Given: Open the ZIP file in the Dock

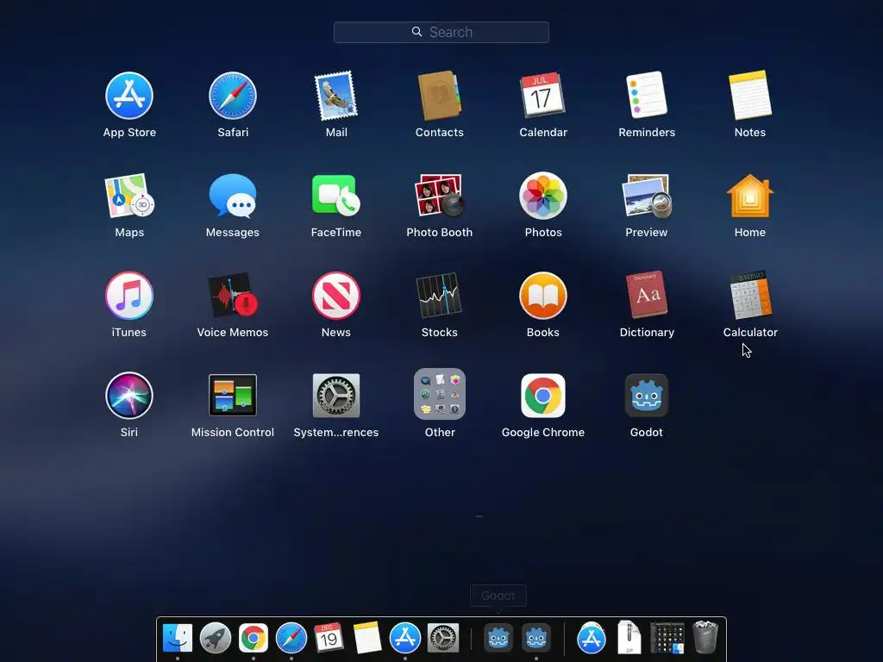Looking at the screenshot, I should coord(629,637).
